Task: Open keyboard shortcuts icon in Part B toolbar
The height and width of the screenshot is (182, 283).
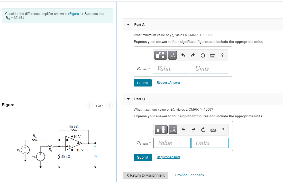Action: [x=213, y=130]
